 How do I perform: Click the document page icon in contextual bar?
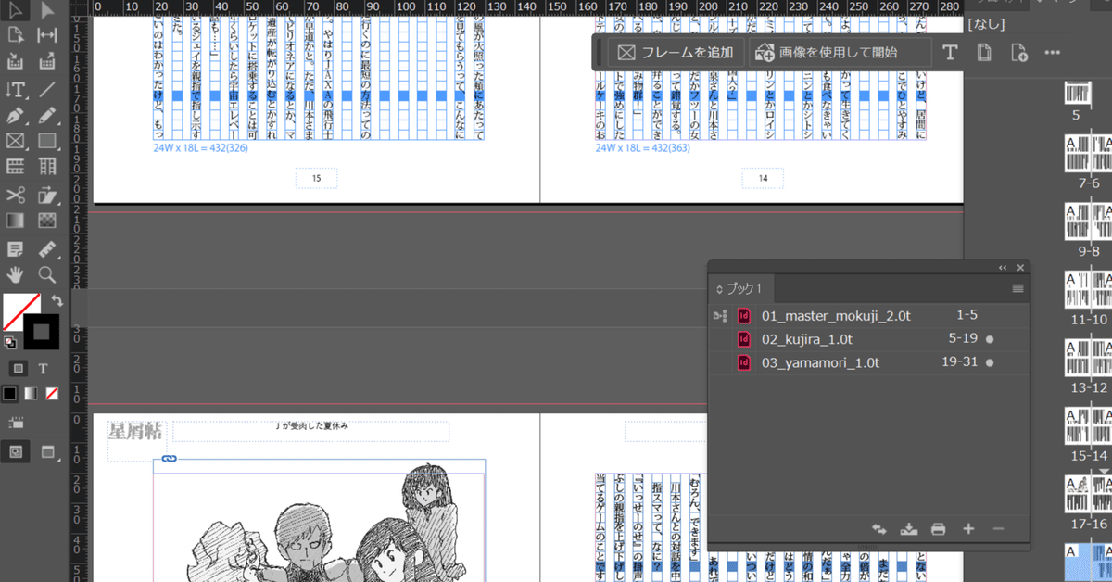click(984, 53)
